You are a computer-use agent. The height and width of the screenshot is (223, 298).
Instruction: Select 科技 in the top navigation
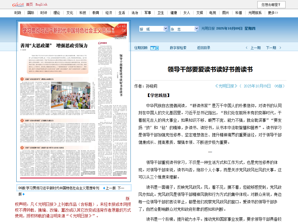[x=83, y=13]
